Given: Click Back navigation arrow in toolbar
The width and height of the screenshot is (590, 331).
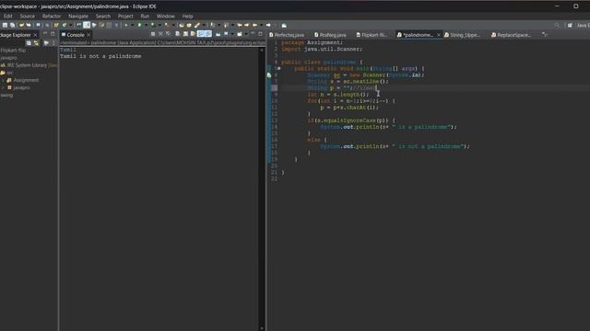Looking at the screenshot, I should (x=254, y=25).
